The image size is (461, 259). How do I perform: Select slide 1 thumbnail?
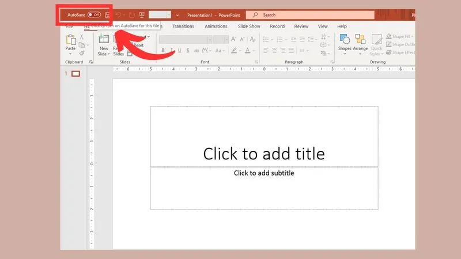(76, 74)
